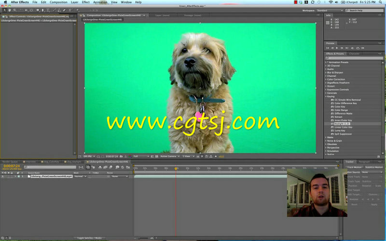Click the Wi-Fi icon in macOS menu bar

pyautogui.click(x=331, y=2)
